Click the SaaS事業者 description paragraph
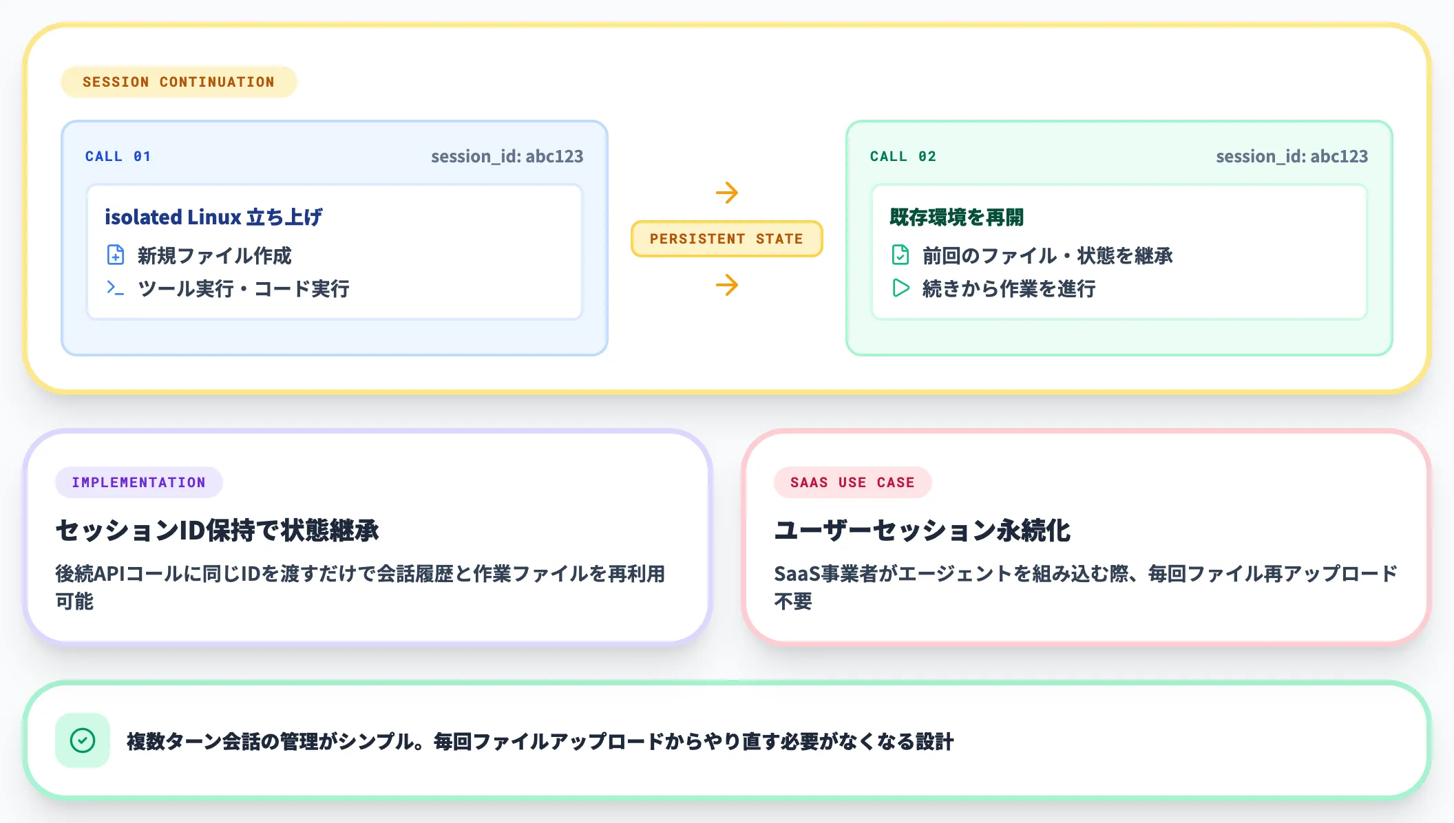Viewport: 1454px width, 823px height. coord(1086,587)
